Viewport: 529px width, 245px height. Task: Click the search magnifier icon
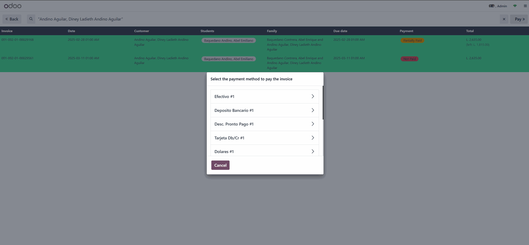coord(31,19)
